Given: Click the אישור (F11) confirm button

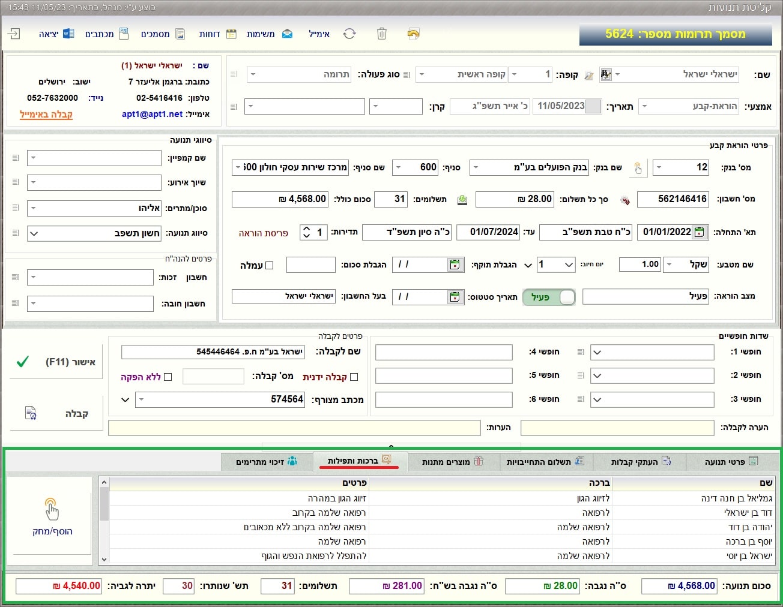Looking at the screenshot, I should [x=55, y=362].
